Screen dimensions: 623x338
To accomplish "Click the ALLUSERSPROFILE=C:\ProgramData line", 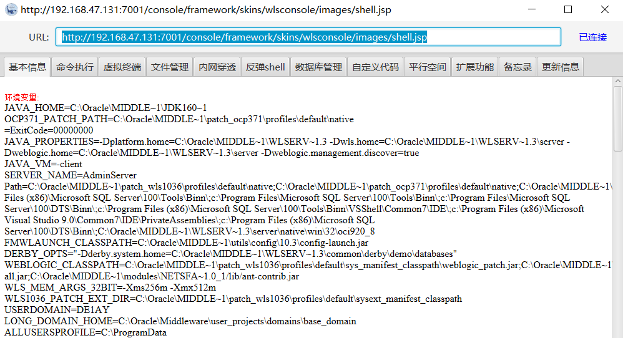I will [86, 332].
